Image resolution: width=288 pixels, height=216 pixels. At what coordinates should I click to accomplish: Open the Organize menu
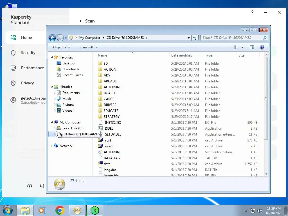click(x=62, y=47)
